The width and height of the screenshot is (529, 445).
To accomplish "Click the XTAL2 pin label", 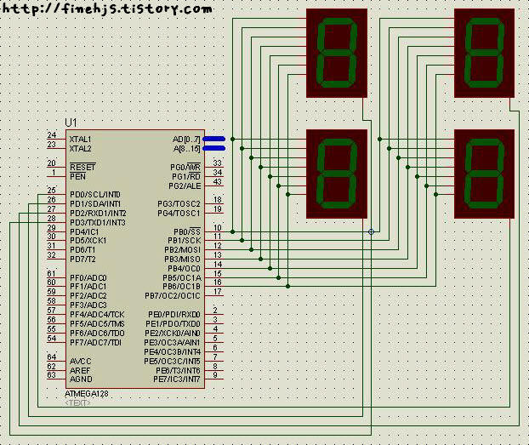I will tap(80, 149).
